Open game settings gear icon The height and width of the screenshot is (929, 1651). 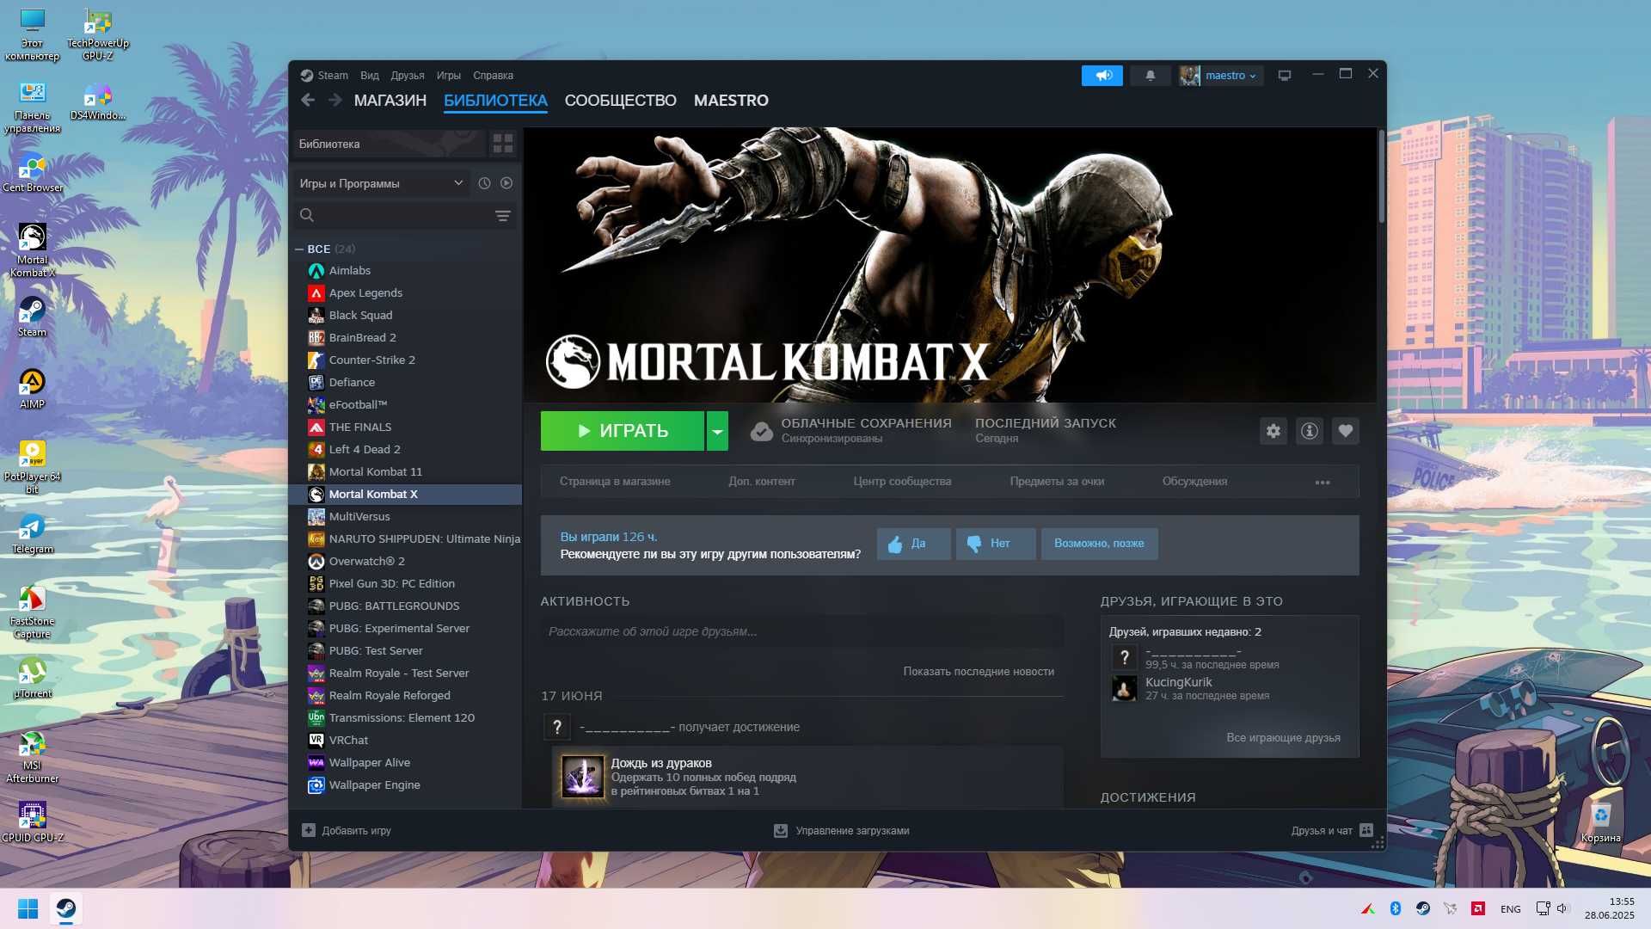[1273, 431]
